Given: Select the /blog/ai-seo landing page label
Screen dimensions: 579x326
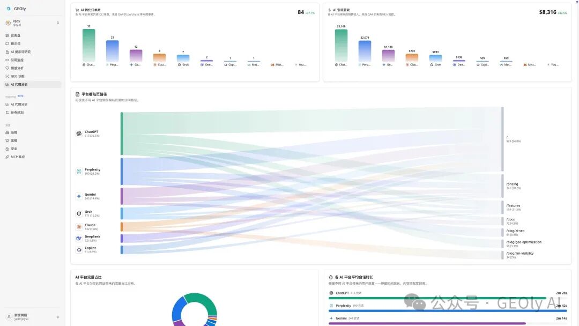Looking at the screenshot, I should click(515, 231).
